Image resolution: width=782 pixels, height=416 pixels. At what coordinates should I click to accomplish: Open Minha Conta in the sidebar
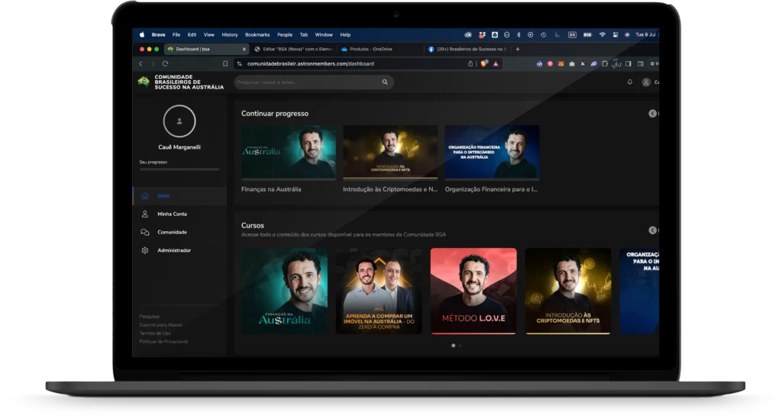pyautogui.click(x=172, y=214)
